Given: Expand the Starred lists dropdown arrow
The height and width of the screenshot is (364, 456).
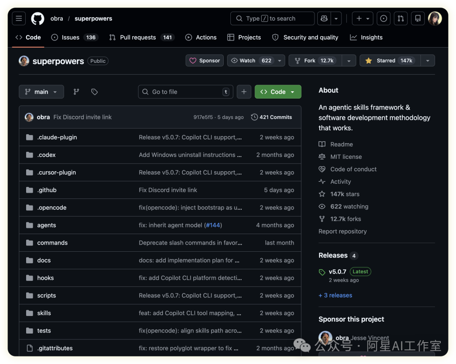Looking at the screenshot, I should 428,60.
